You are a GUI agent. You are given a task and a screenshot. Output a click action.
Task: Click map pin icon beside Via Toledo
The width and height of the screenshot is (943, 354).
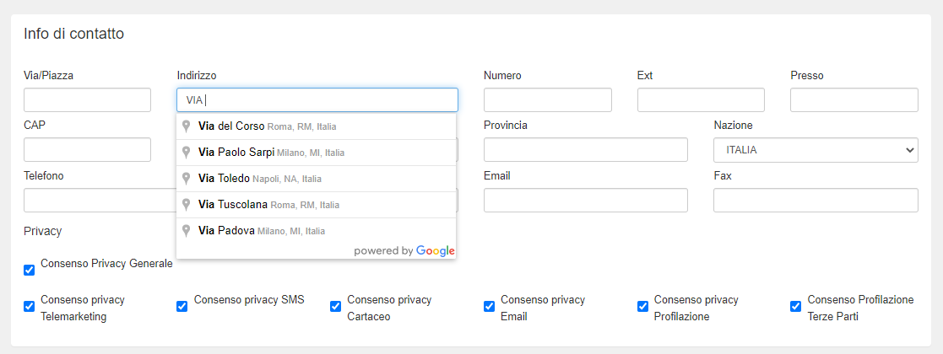(187, 179)
